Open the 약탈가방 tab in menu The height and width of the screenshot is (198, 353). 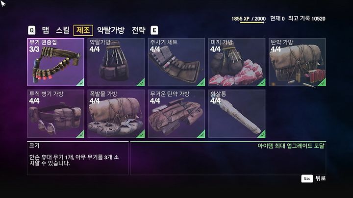coord(111,30)
